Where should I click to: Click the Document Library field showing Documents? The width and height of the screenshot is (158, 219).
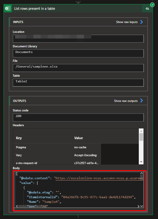78,53
